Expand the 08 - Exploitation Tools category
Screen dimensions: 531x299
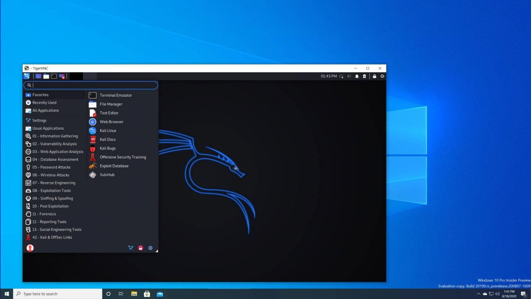(x=52, y=190)
